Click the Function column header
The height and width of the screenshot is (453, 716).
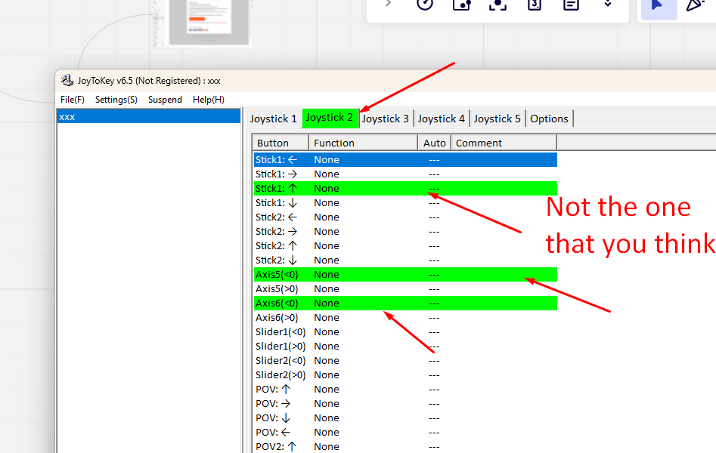(x=364, y=143)
